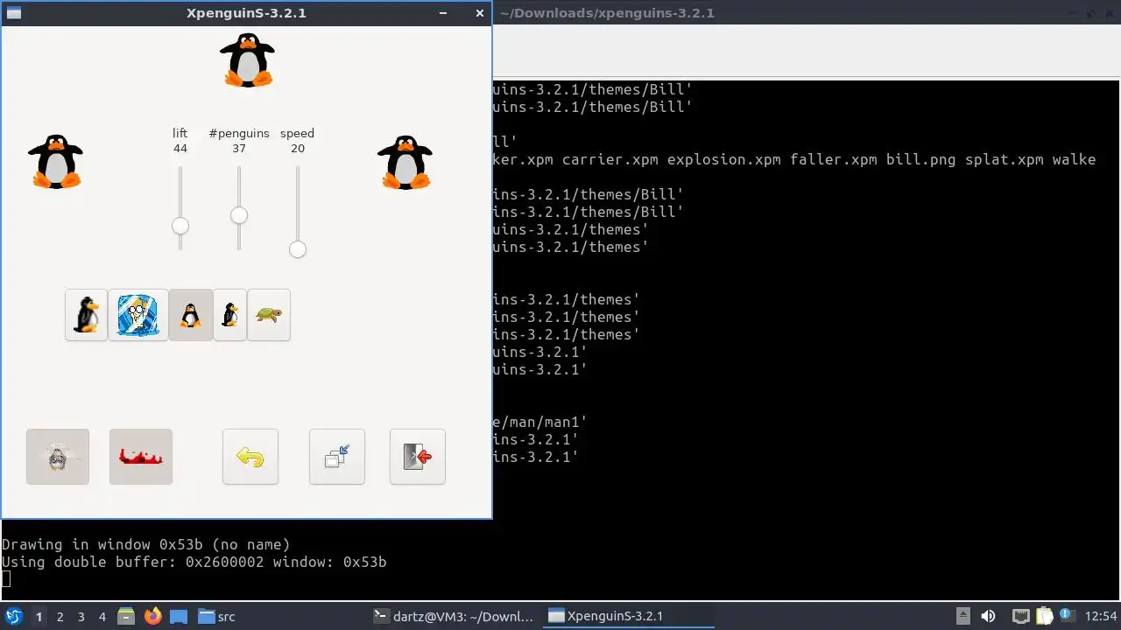Click the yellow undo arrow button
This screenshot has width=1121, height=630.
[250, 457]
